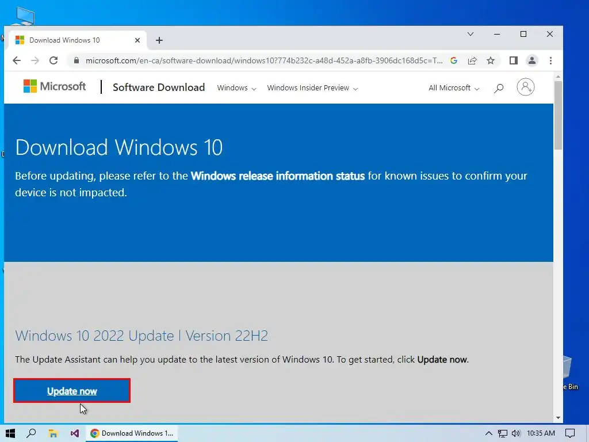Screen dimensions: 589x442
Task: Click the page scroll down arrow
Action: click(x=558, y=418)
